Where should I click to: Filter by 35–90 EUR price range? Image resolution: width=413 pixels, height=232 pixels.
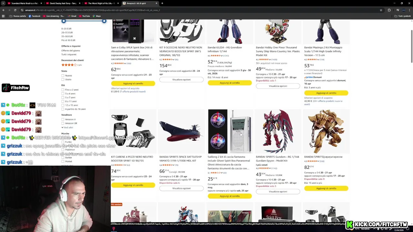[67, 36]
